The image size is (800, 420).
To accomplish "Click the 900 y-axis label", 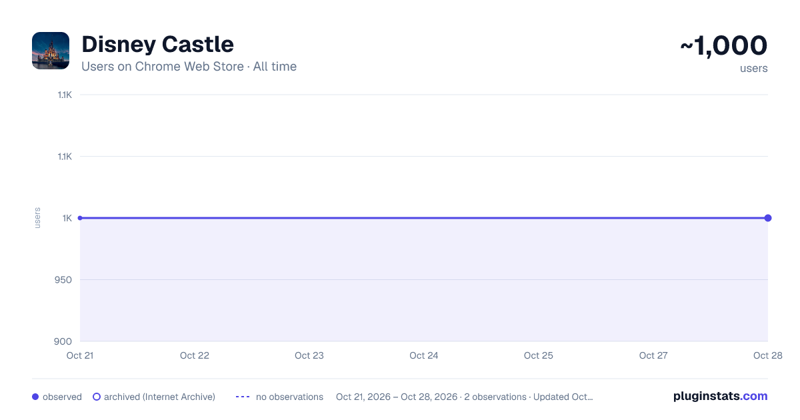I will [64, 341].
